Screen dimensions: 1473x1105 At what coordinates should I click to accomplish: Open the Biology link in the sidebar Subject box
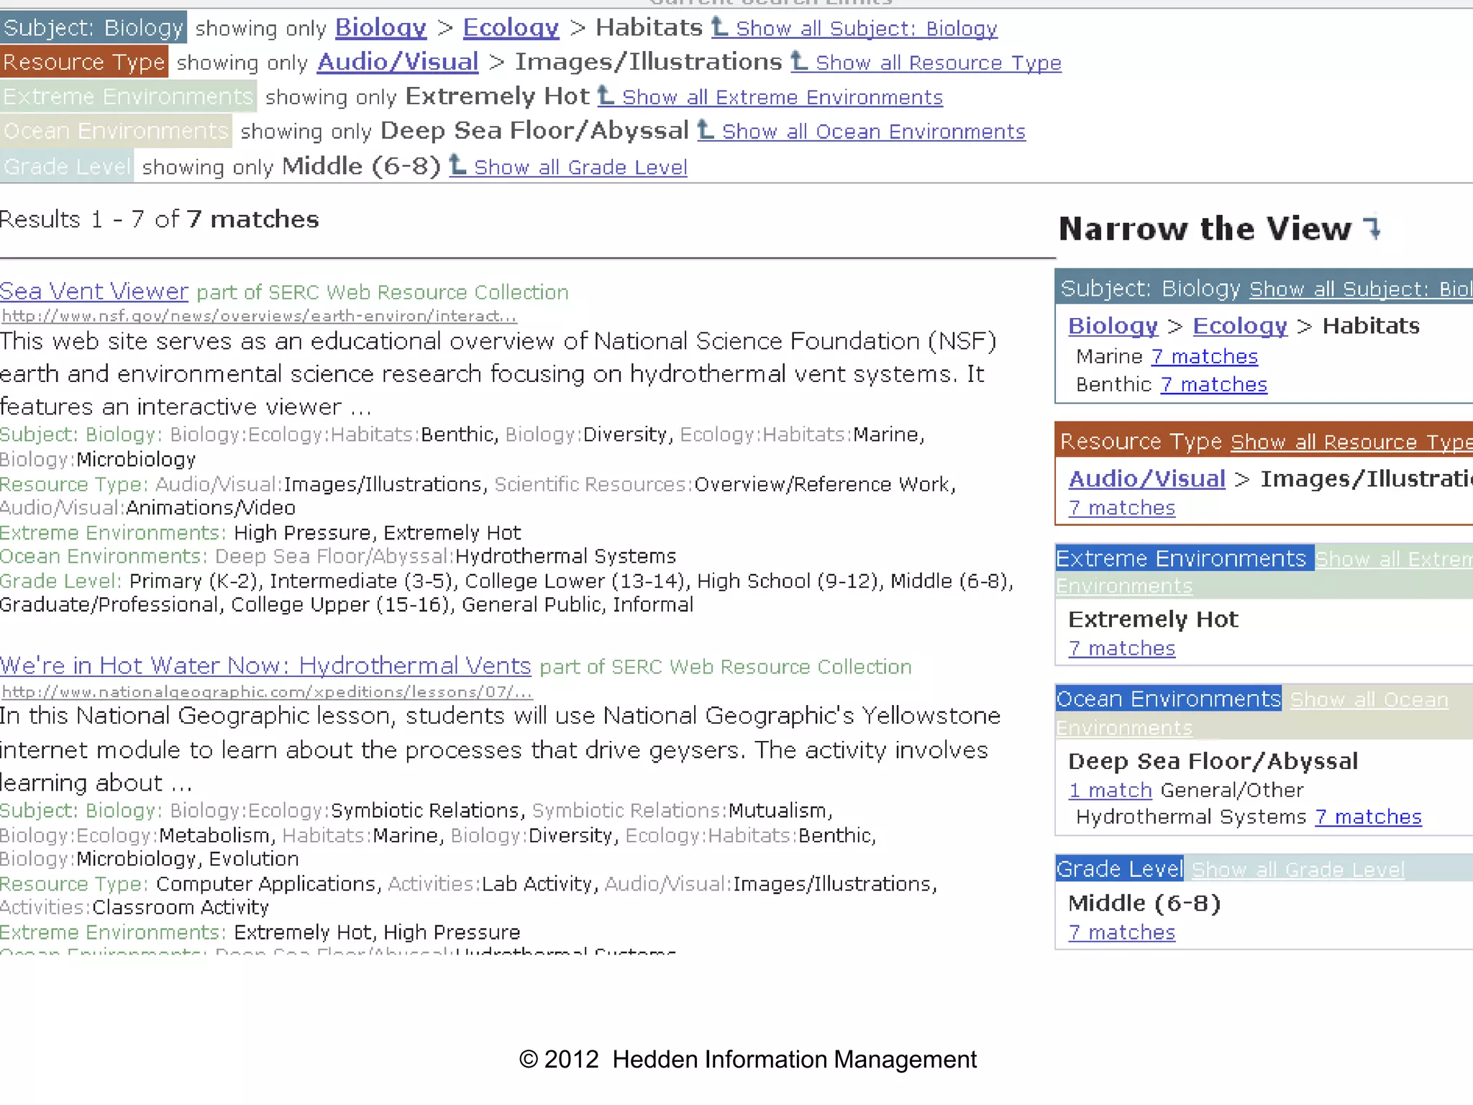1113,326
